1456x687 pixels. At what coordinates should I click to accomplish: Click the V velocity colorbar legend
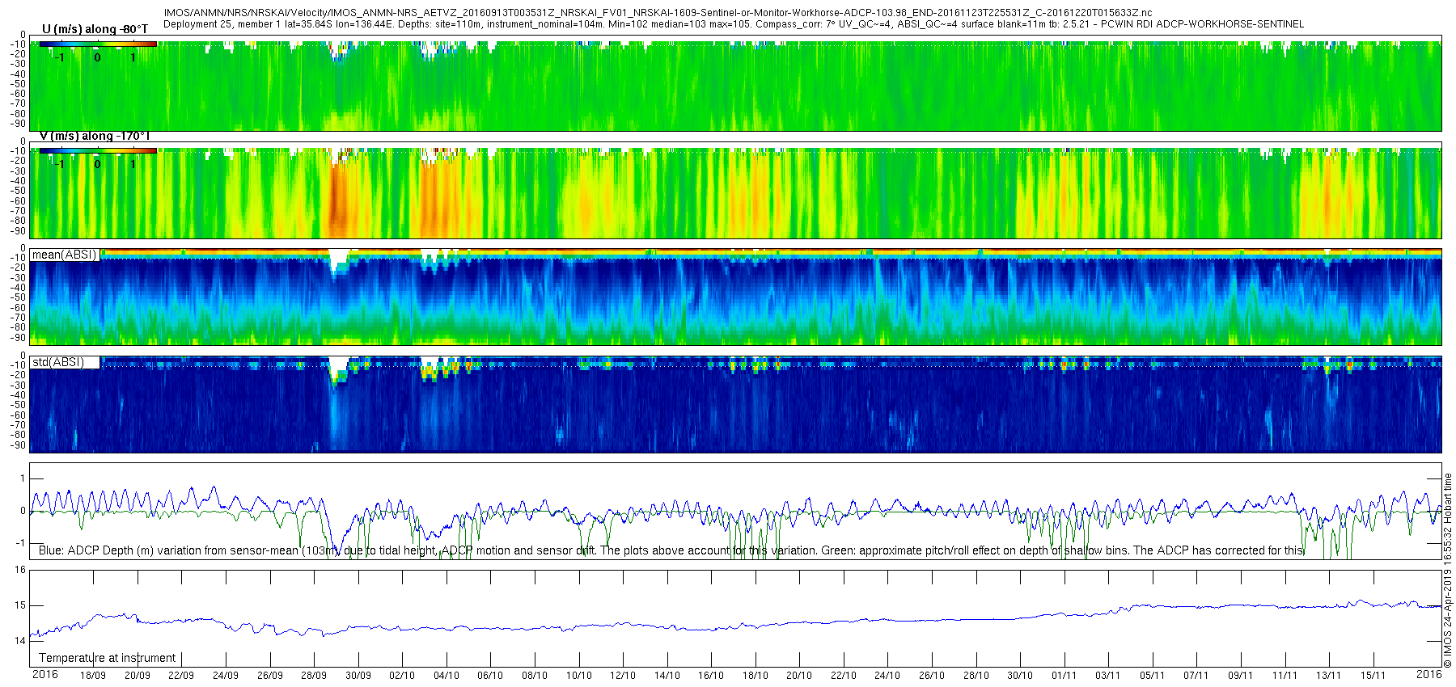[98, 150]
